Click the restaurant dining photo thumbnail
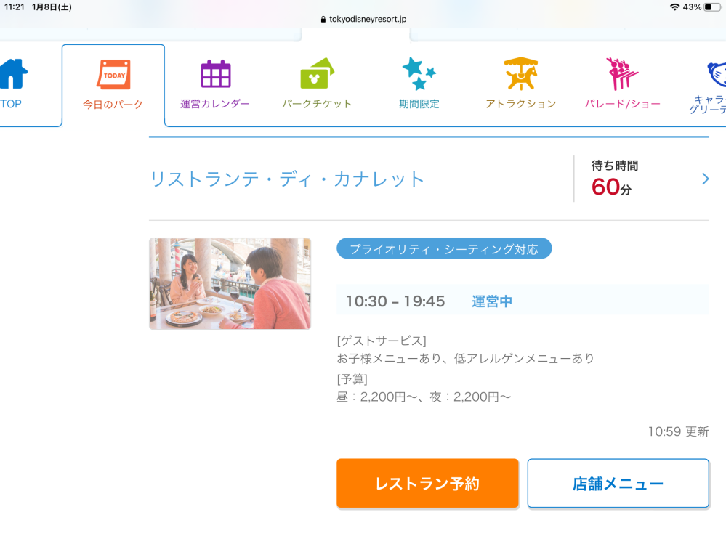Image resolution: width=726 pixels, height=544 pixels. click(x=230, y=283)
